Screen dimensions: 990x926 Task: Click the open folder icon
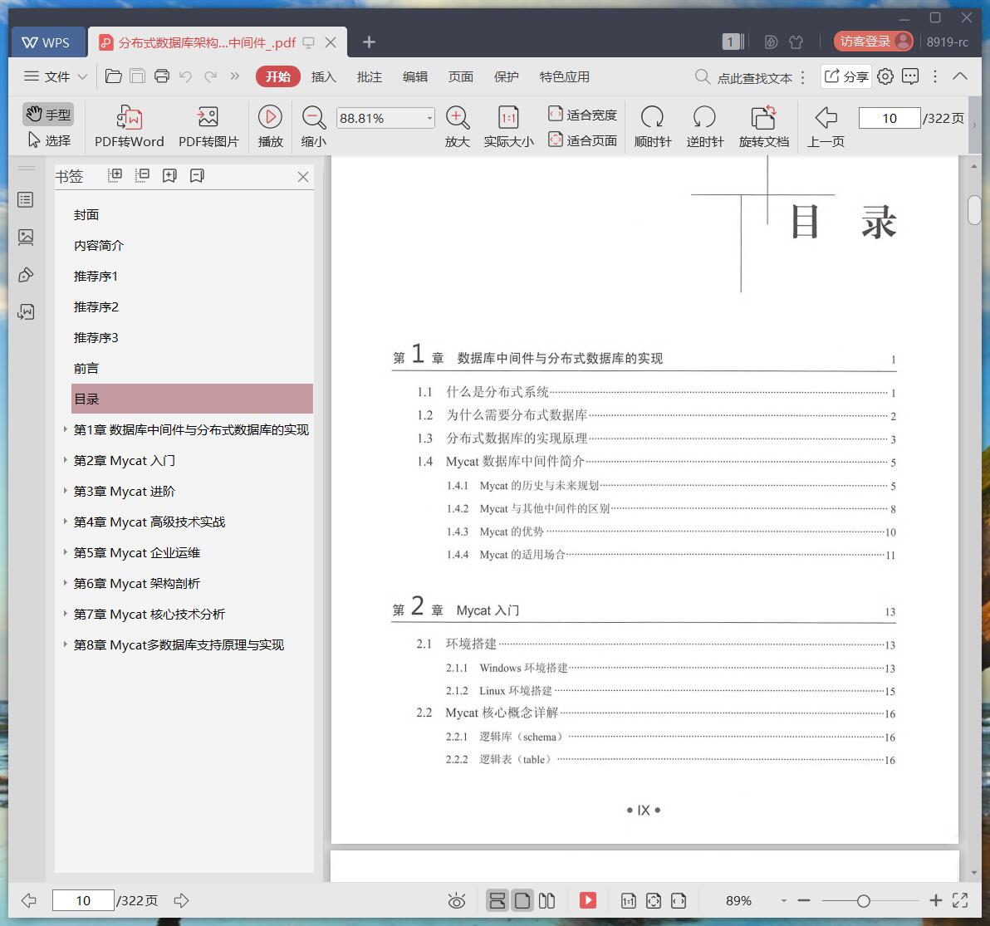(113, 76)
